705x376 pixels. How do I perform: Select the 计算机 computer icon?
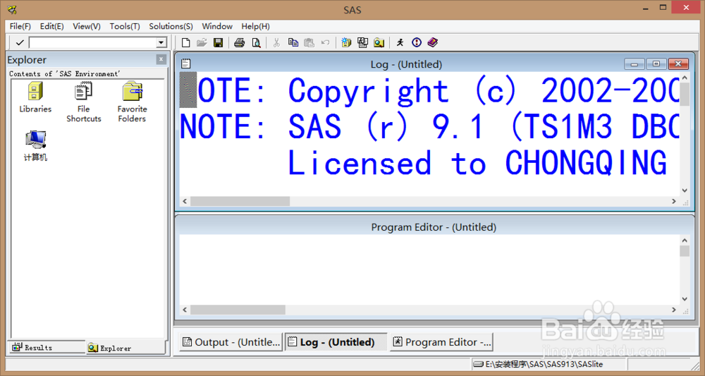(35, 140)
